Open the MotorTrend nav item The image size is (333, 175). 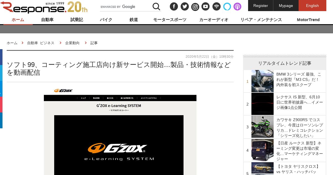point(308,20)
